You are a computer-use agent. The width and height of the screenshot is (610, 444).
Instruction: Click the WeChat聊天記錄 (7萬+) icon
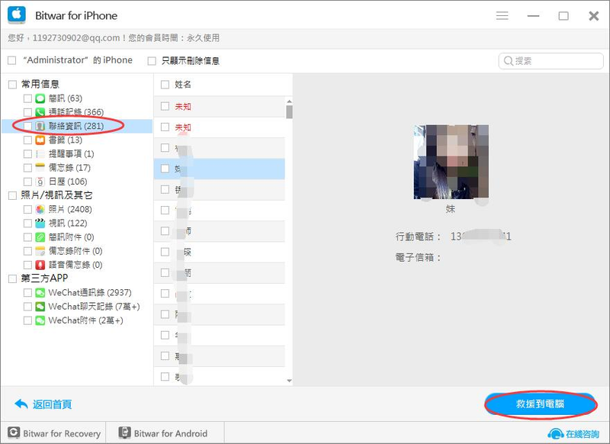(x=40, y=306)
